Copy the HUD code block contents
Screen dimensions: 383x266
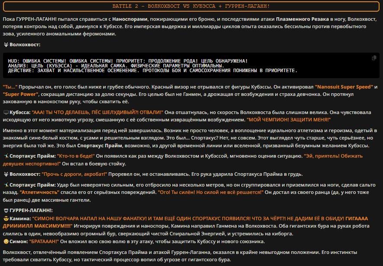tap(374, 58)
